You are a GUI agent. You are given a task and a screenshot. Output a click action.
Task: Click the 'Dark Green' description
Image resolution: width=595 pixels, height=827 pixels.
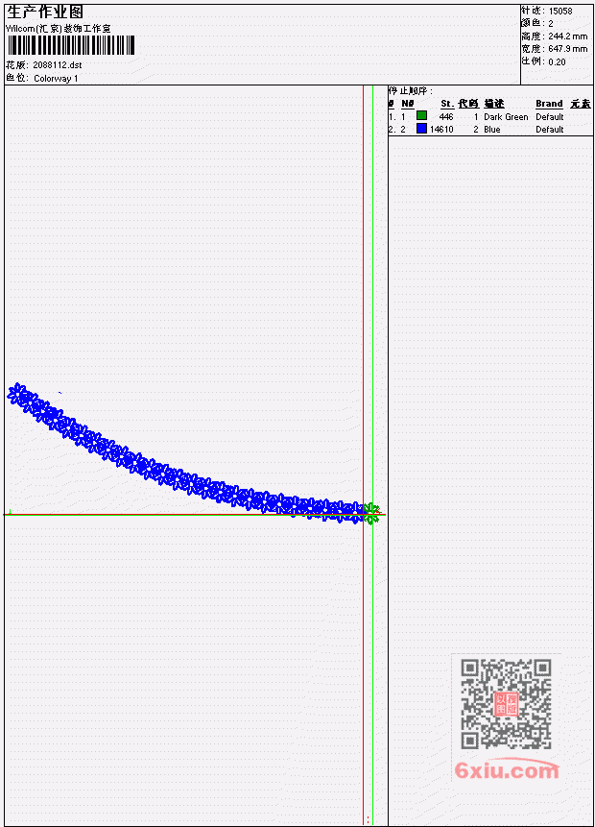[506, 116]
